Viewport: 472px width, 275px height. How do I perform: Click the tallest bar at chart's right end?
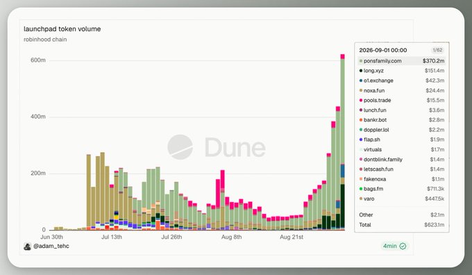click(x=343, y=142)
